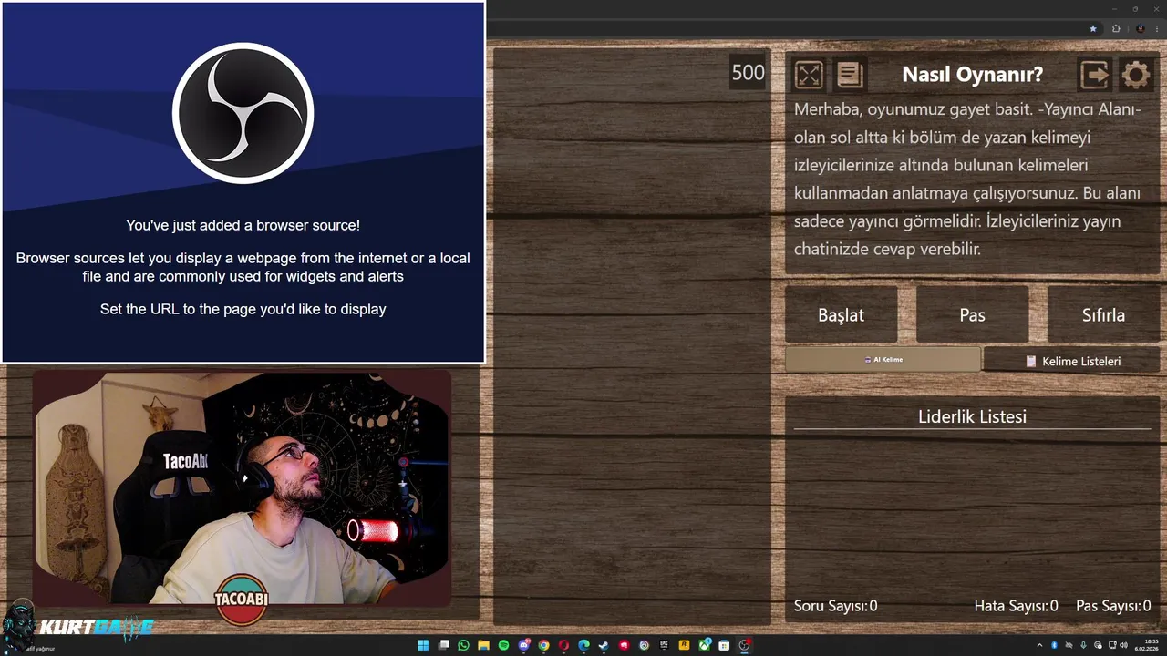Open Opera browser from the taskbar
Screen dimensions: 1167x656
(564, 645)
